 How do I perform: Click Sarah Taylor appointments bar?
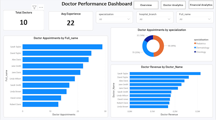[62, 47]
